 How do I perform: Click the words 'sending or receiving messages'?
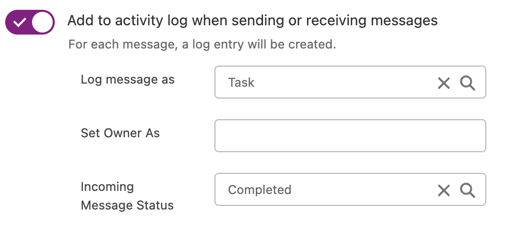335,21
